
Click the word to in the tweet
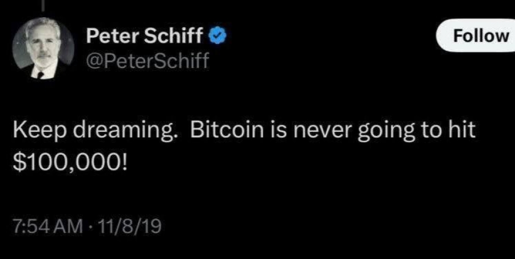click(x=431, y=131)
